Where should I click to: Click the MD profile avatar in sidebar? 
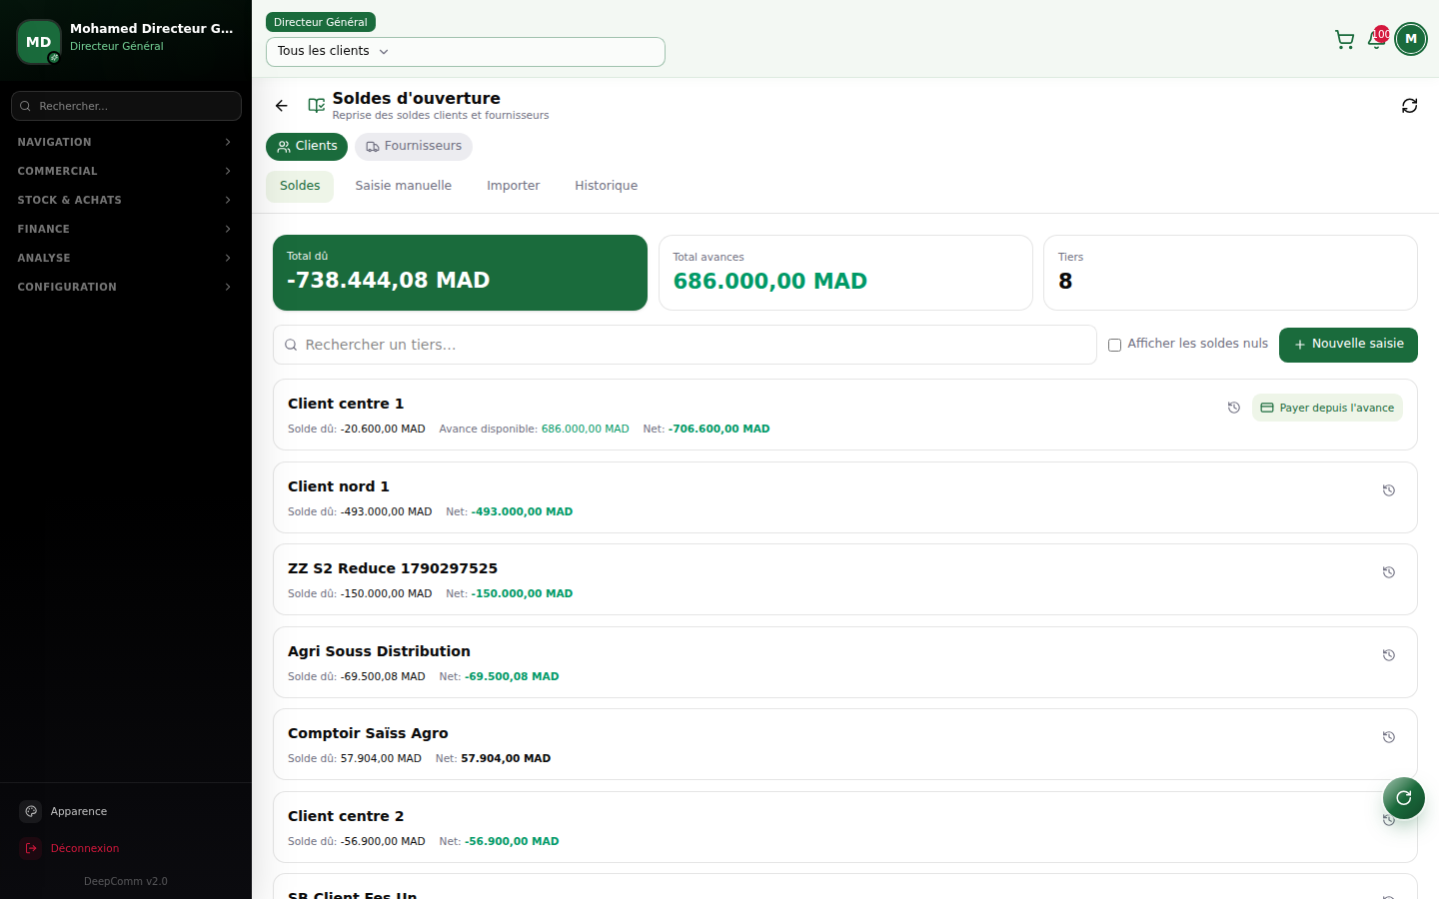coord(39,42)
